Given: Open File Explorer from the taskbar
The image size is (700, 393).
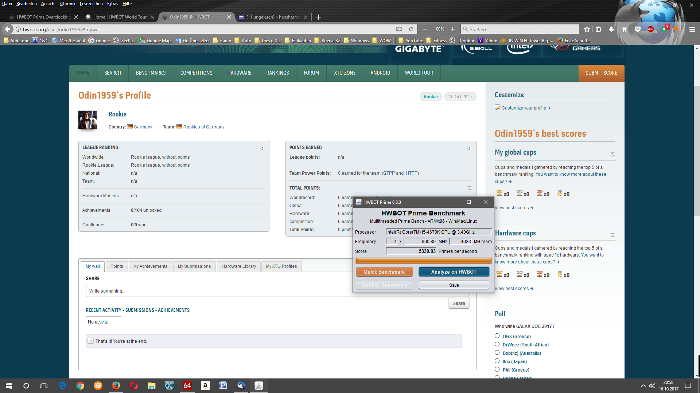Looking at the screenshot, I should 152,386.
